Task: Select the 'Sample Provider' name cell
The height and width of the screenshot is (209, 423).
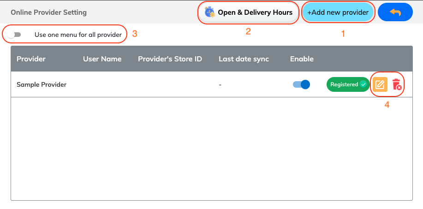Action: click(x=42, y=85)
